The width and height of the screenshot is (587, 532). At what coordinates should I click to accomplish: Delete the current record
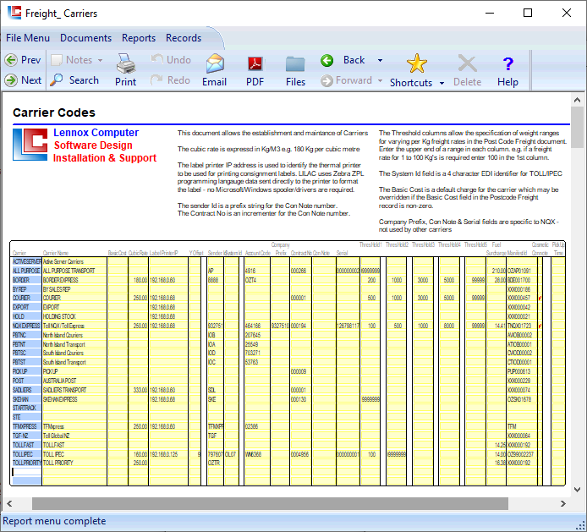tap(467, 70)
